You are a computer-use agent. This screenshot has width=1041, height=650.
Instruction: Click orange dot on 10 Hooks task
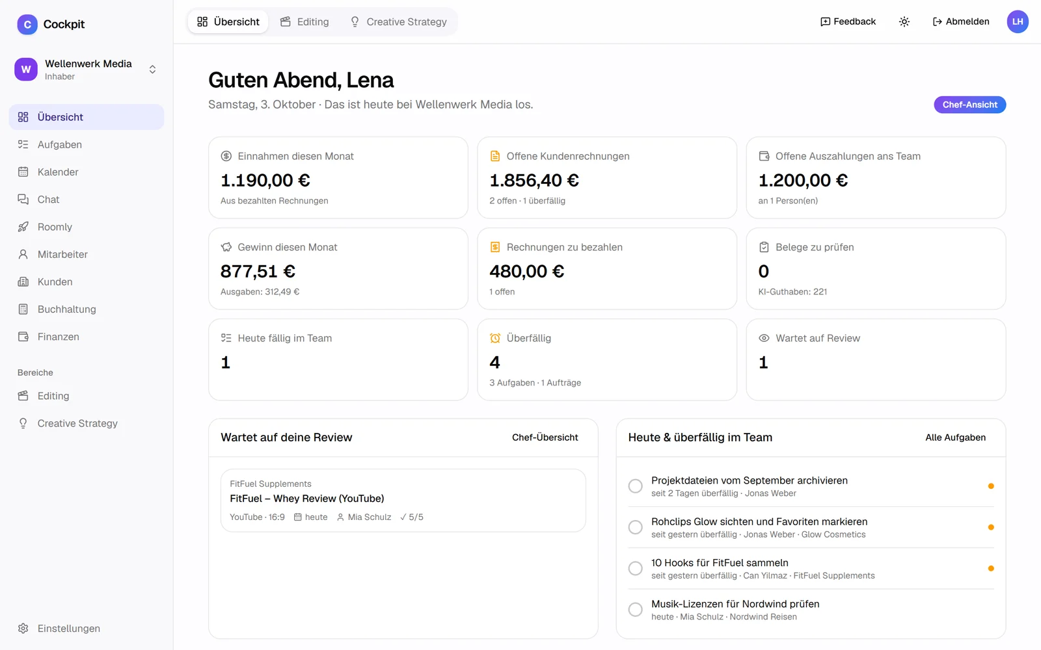point(991,568)
